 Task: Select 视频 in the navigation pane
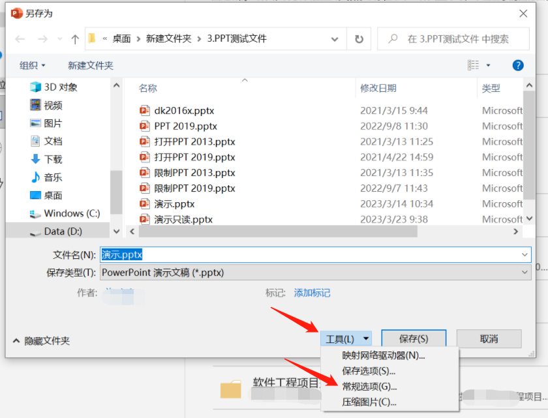point(46,105)
